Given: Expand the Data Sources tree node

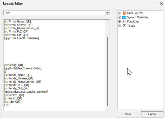Looking at the screenshot, I should (x=120, y=13).
